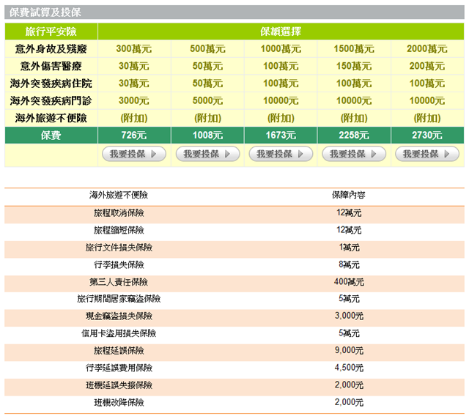Viewport: 469px width, 419px height.
Task: Click the 1008元 premium cell
Action: 207,136
